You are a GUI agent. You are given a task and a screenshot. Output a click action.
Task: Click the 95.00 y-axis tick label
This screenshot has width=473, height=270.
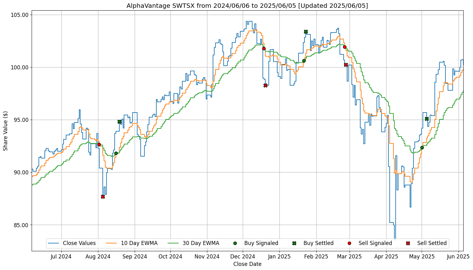point(22,120)
